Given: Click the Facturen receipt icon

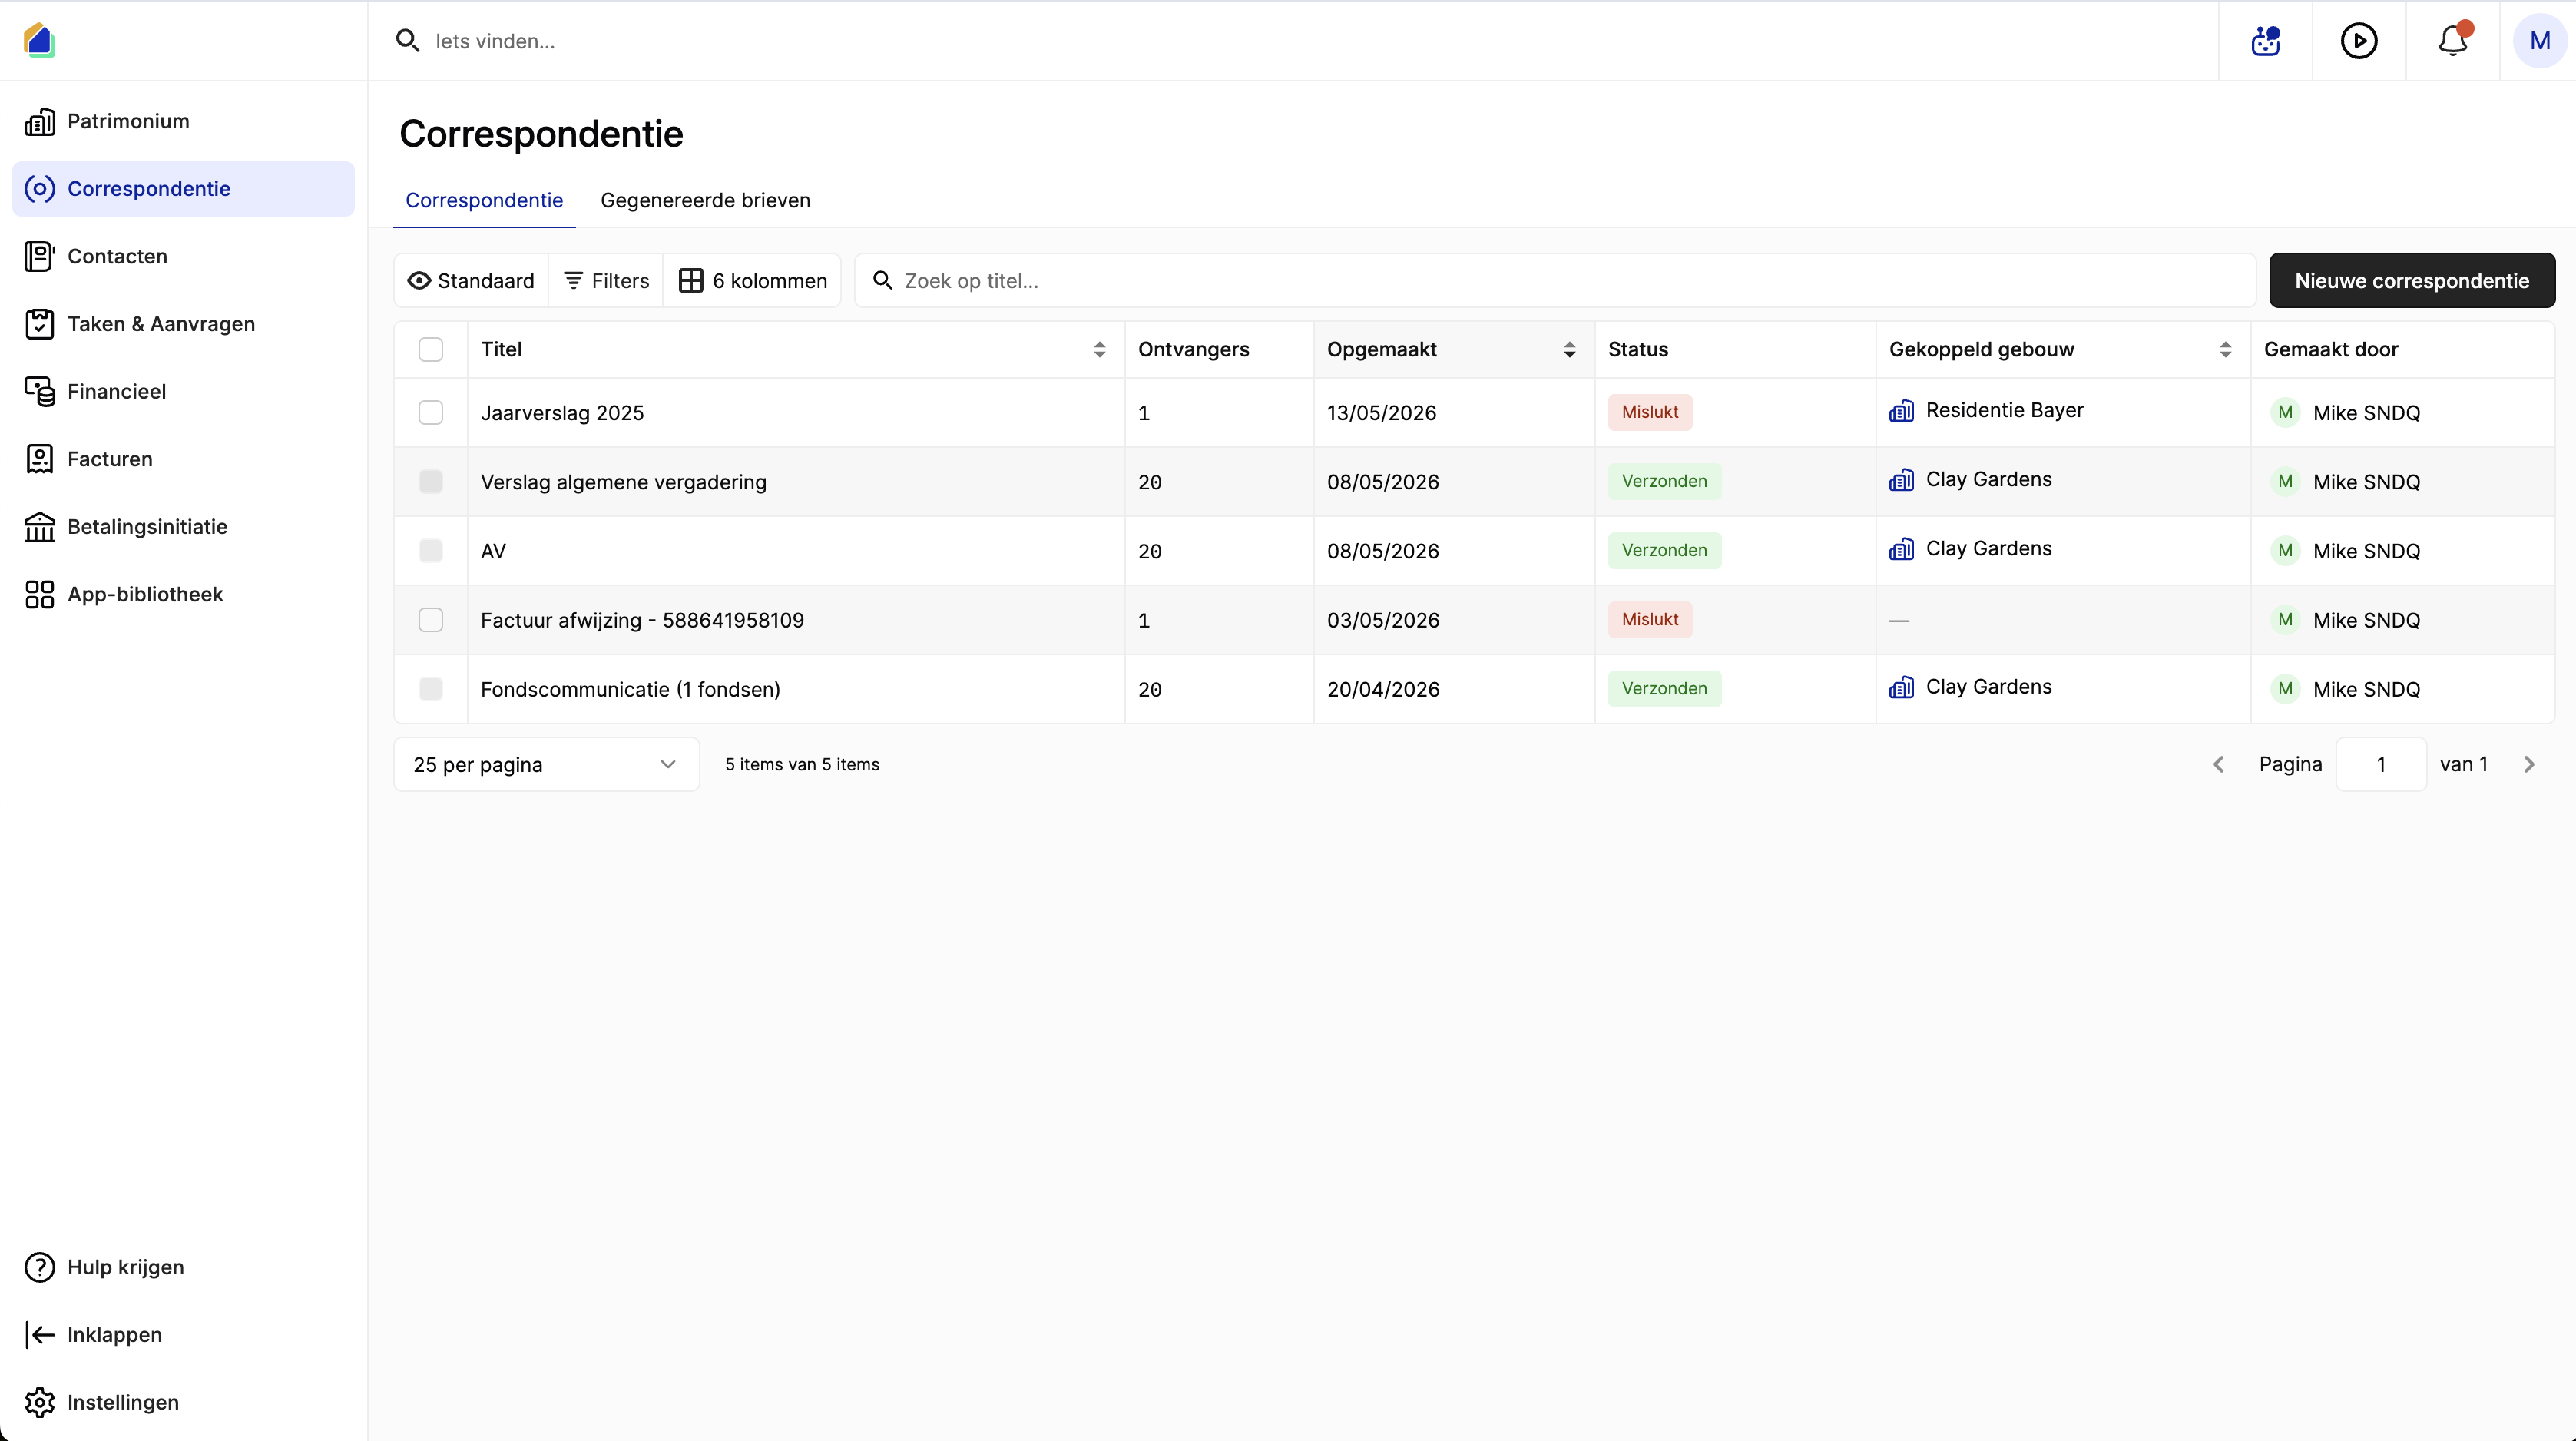Looking at the screenshot, I should [x=40, y=459].
